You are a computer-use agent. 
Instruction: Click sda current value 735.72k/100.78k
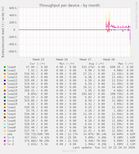(x=37, y=134)
